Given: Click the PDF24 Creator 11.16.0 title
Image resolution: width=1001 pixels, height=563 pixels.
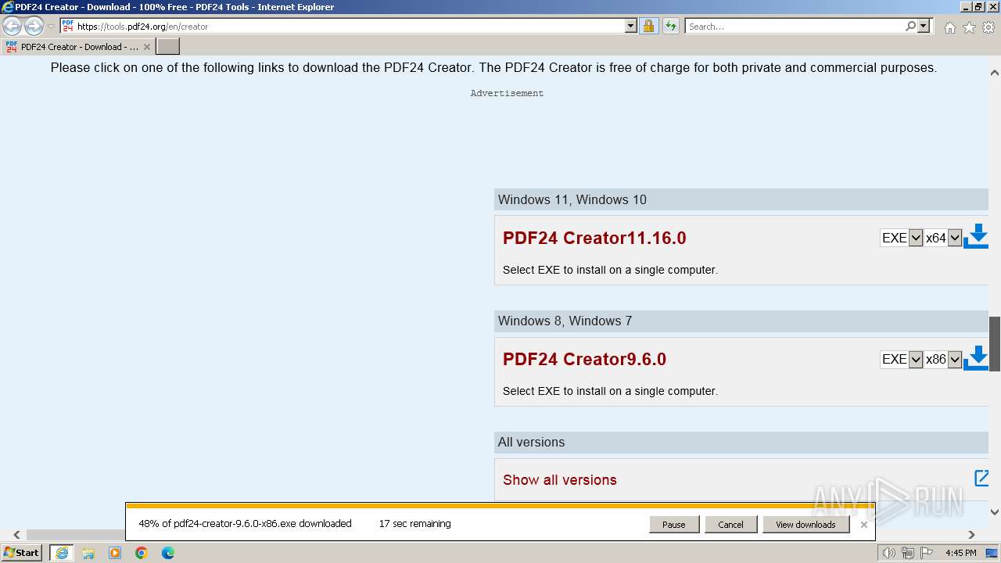Looking at the screenshot, I should point(594,238).
